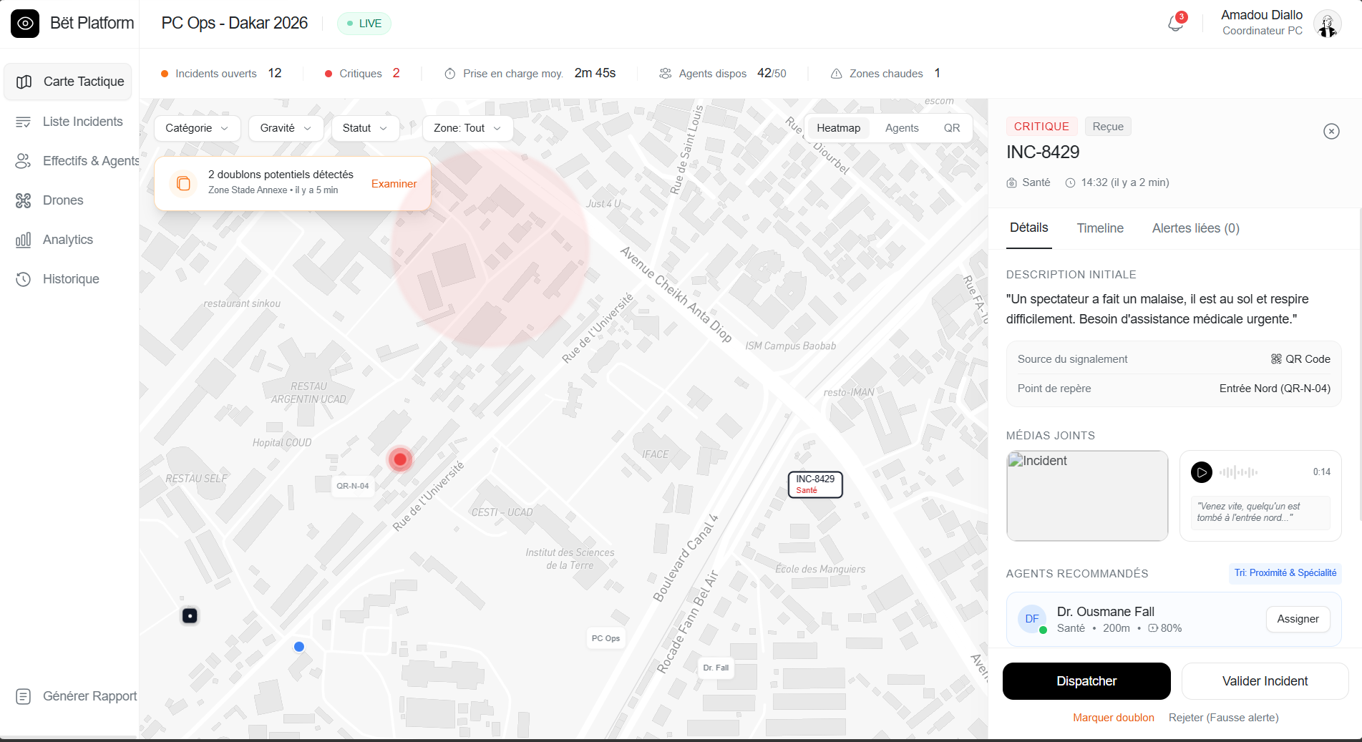Click the Liste Incidents list icon
1362x742 pixels.
coord(23,122)
